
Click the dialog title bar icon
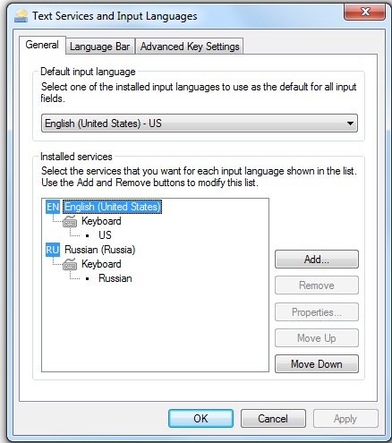tap(21, 16)
